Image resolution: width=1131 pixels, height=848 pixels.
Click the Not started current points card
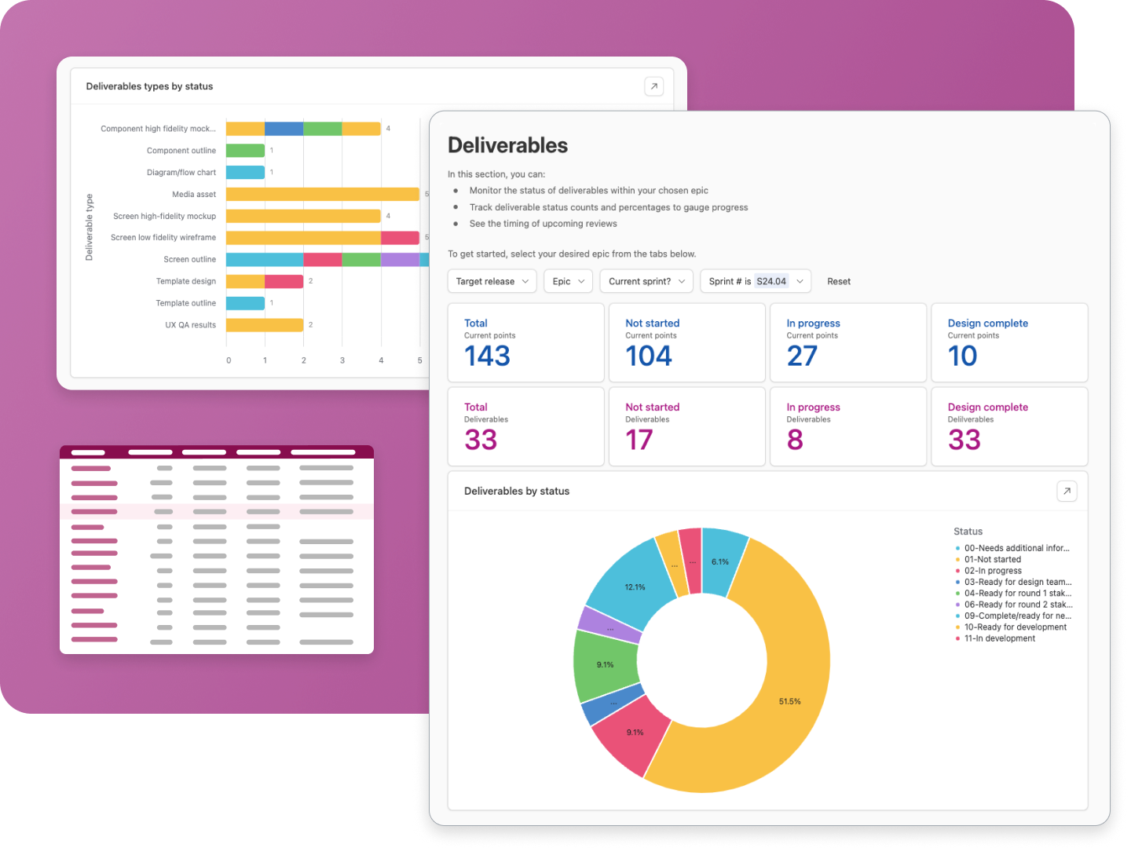(x=687, y=343)
